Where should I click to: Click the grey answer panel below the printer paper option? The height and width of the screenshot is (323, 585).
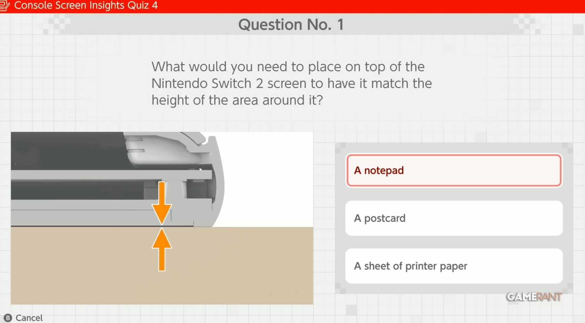point(453,288)
